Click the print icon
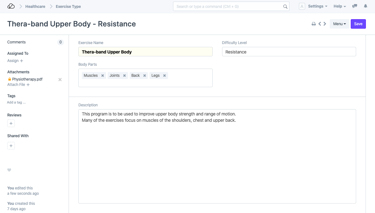 (x=314, y=24)
